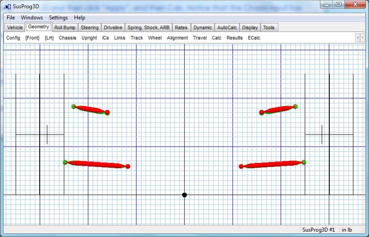Switch to the Vehicle tab

click(x=15, y=28)
